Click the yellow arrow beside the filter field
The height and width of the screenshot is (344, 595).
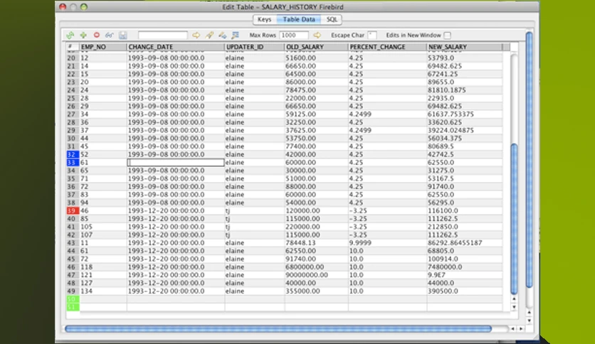pos(196,36)
